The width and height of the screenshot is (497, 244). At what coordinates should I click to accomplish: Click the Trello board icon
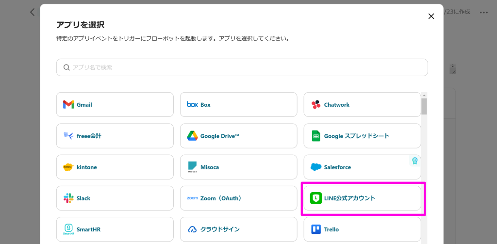[315, 229]
